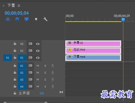This screenshot has width=135, height=103.
Task: Close the 下雪 sequence panel tab
Action: (3, 6)
